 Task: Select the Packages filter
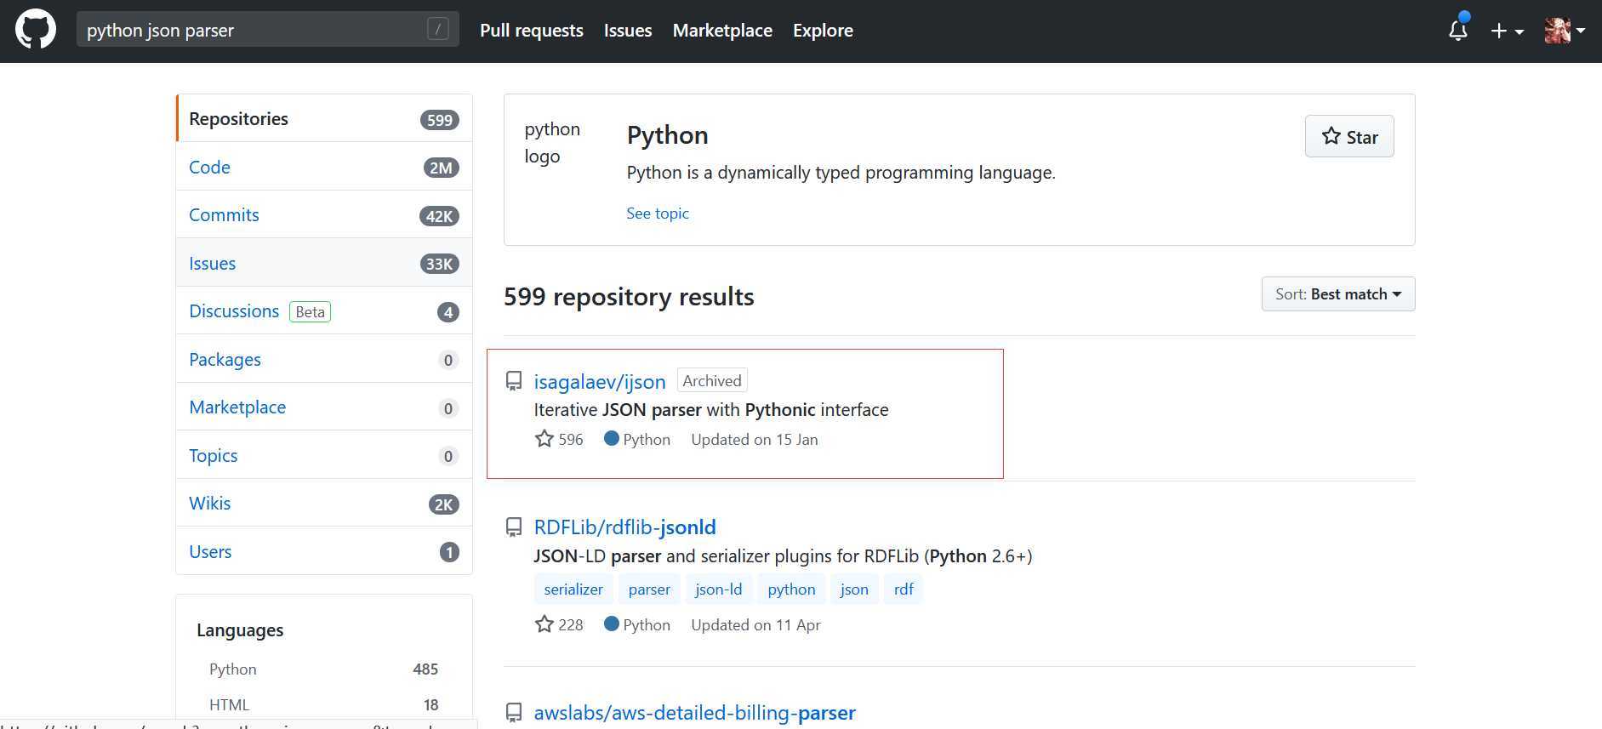click(x=324, y=359)
